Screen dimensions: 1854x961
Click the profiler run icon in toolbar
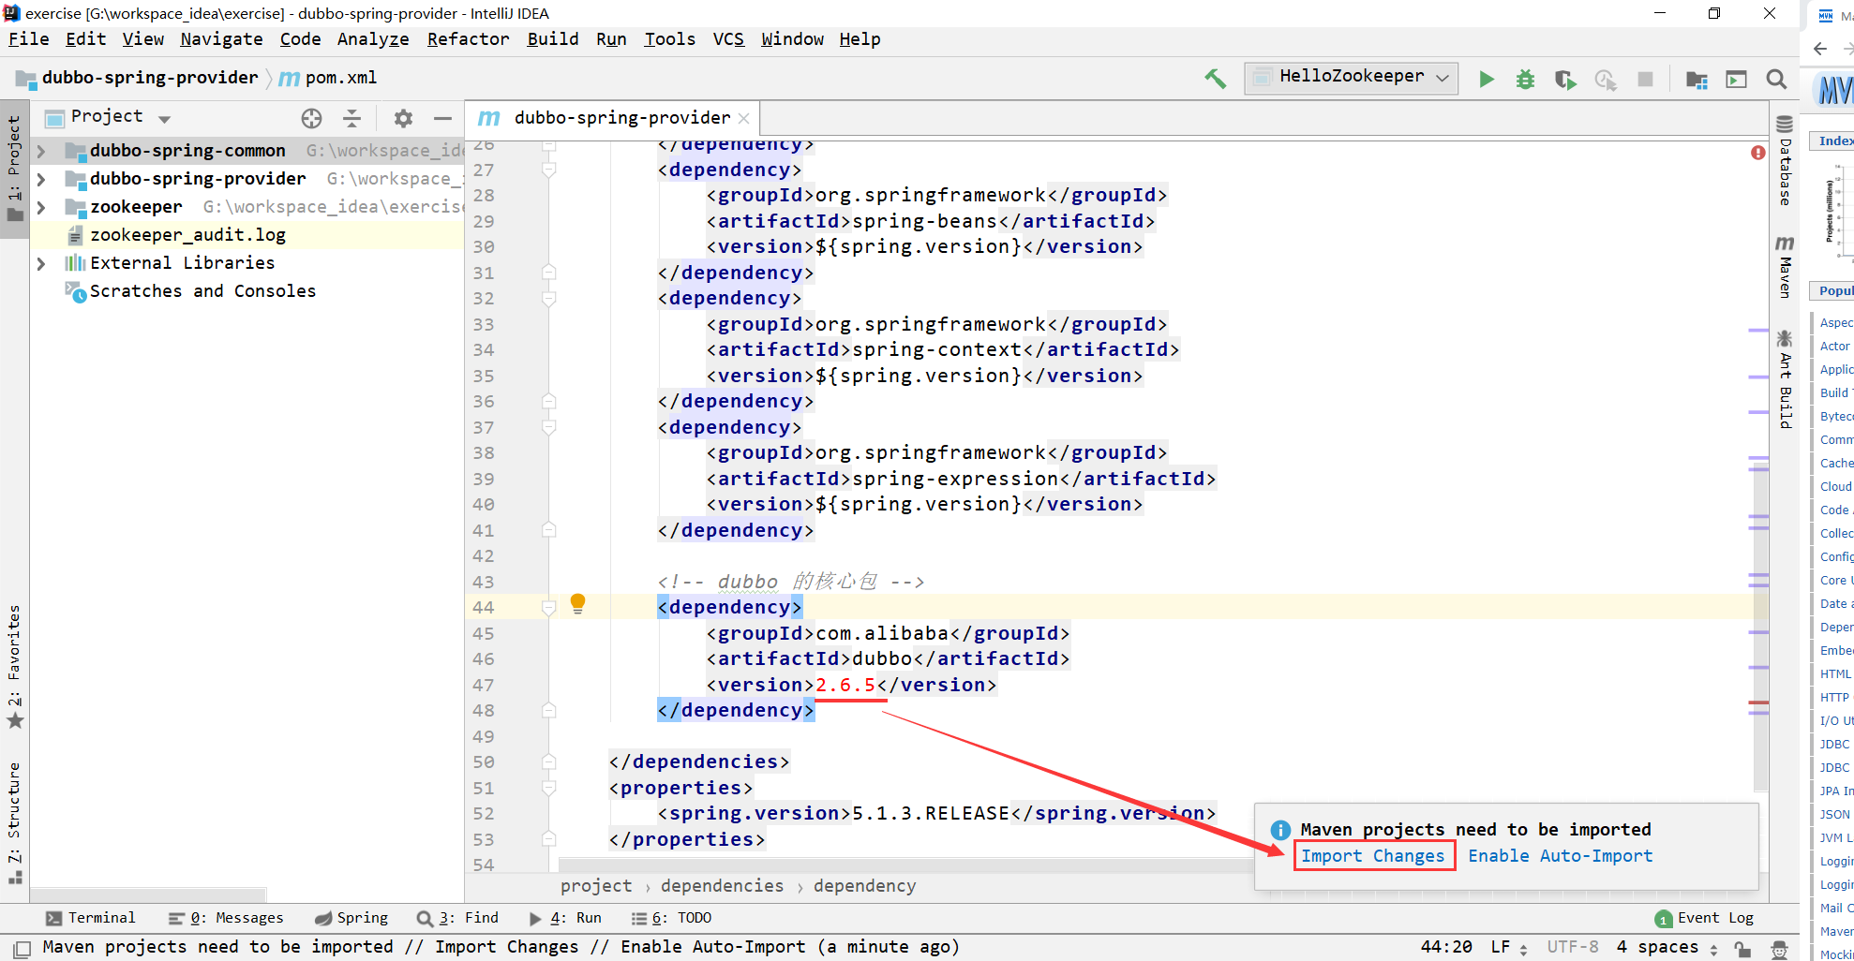click(x=1606, y=80)
